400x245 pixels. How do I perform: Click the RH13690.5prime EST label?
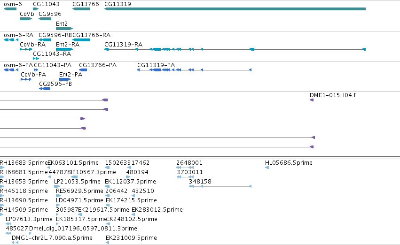(24, 200)
